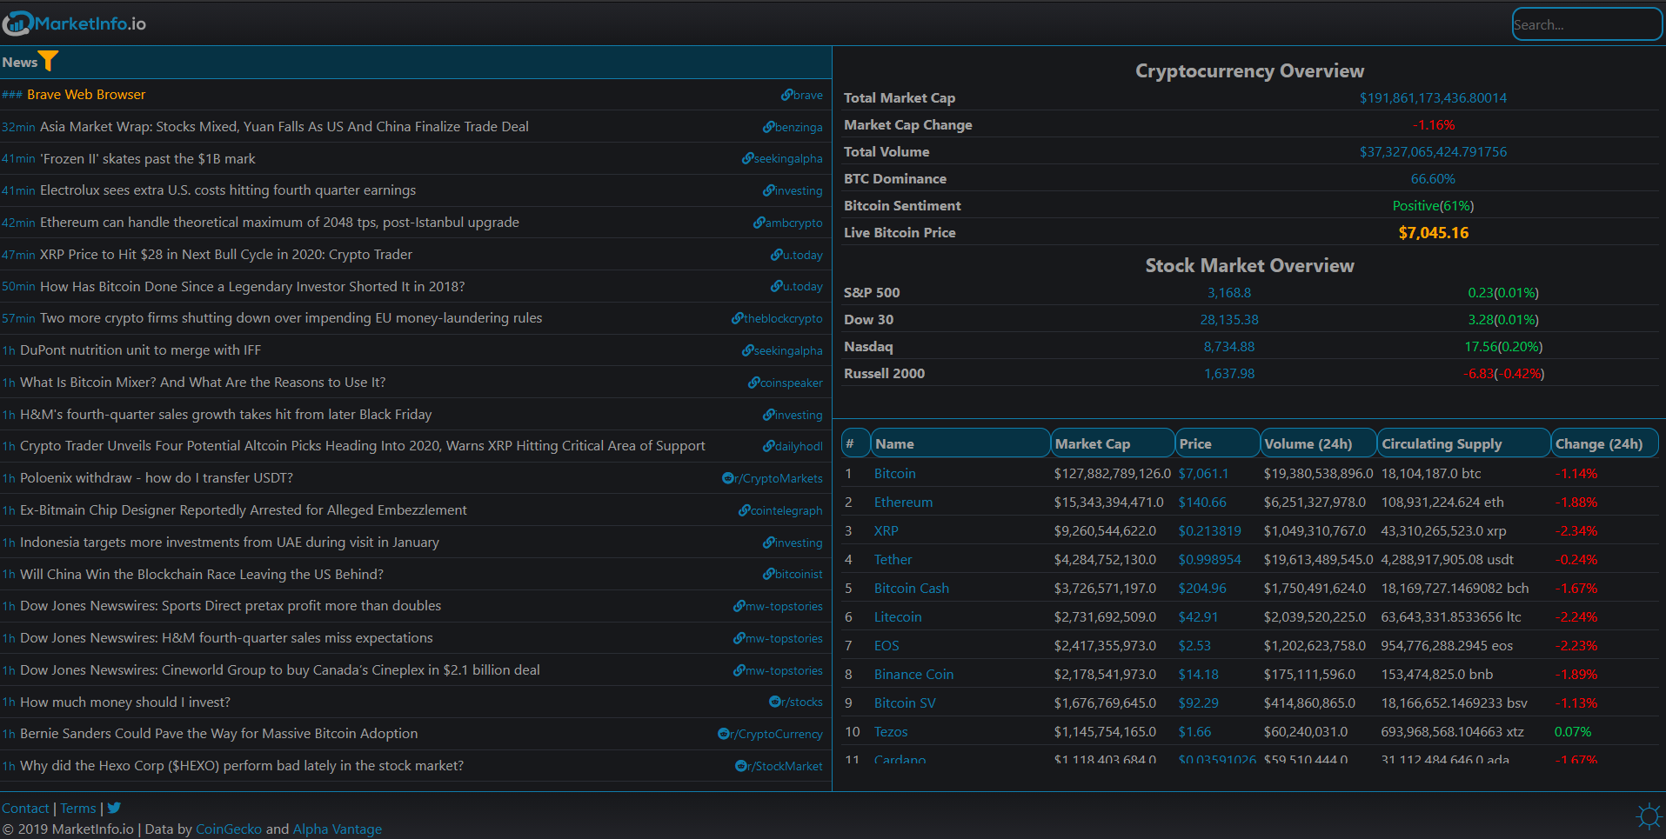The width and height of the screenshot is (1666, 839).
Task: Open cointelegraph source link
Action: coord(780,510)
